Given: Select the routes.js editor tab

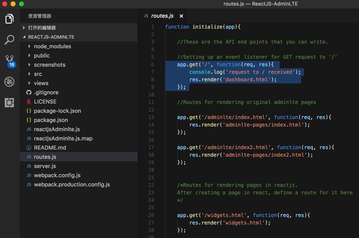Looking at the screenshot, I should pyautogui.click(x=162, y=16).
